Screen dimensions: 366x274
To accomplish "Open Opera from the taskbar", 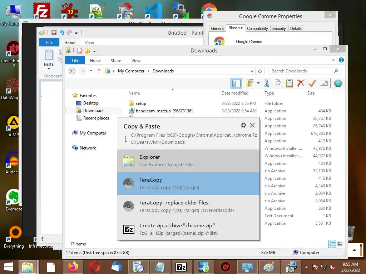I will [x=94, y=267].
